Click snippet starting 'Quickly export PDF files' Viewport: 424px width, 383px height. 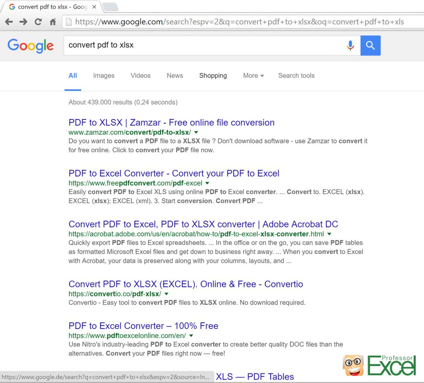[216, 252]
